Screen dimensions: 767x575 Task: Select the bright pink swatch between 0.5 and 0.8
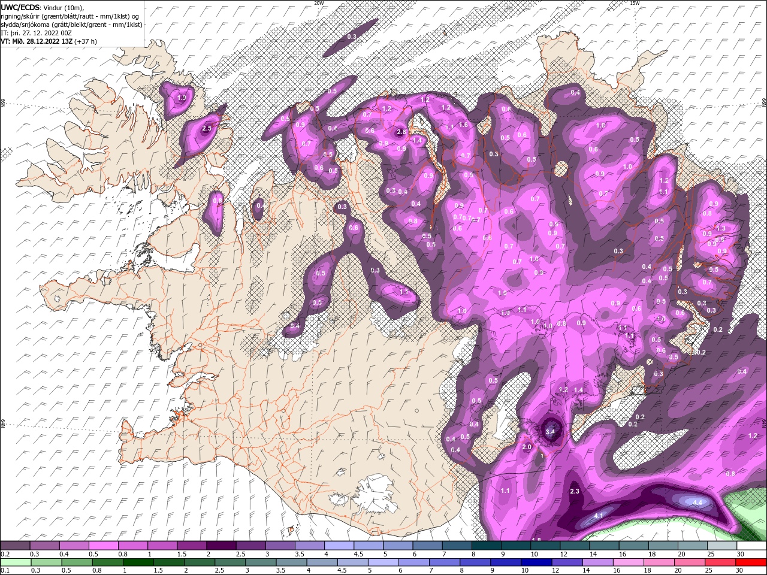pos(104,546)
